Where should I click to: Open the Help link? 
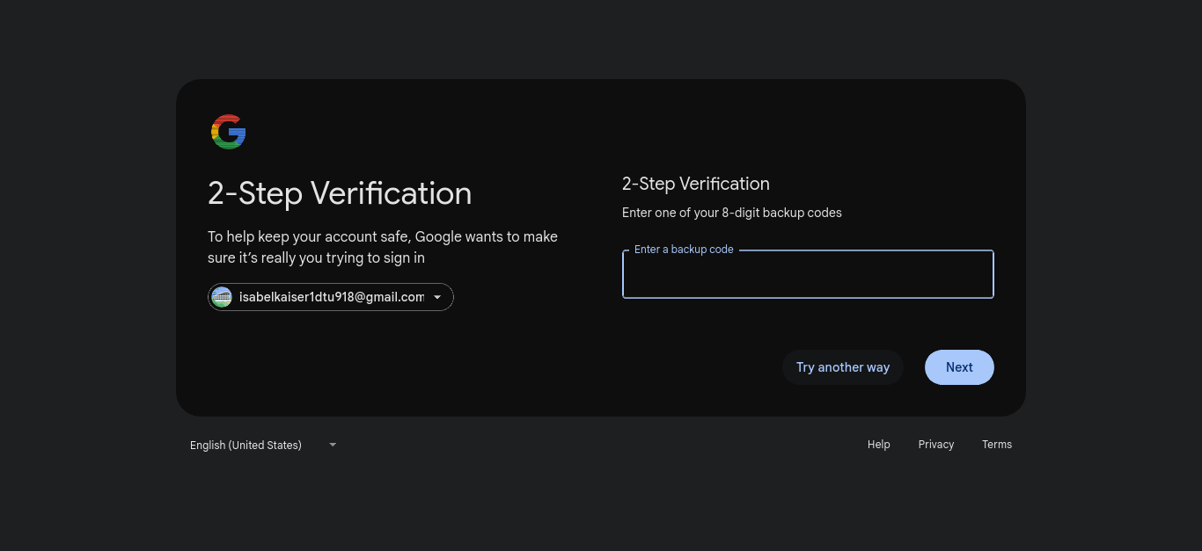click(878, 445)
